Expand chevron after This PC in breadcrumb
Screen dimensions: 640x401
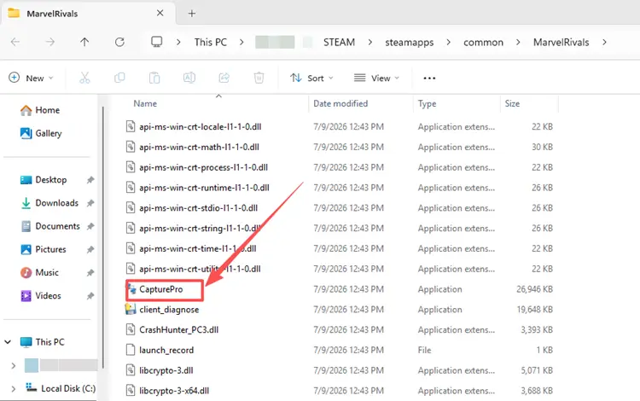coord(241,42)
